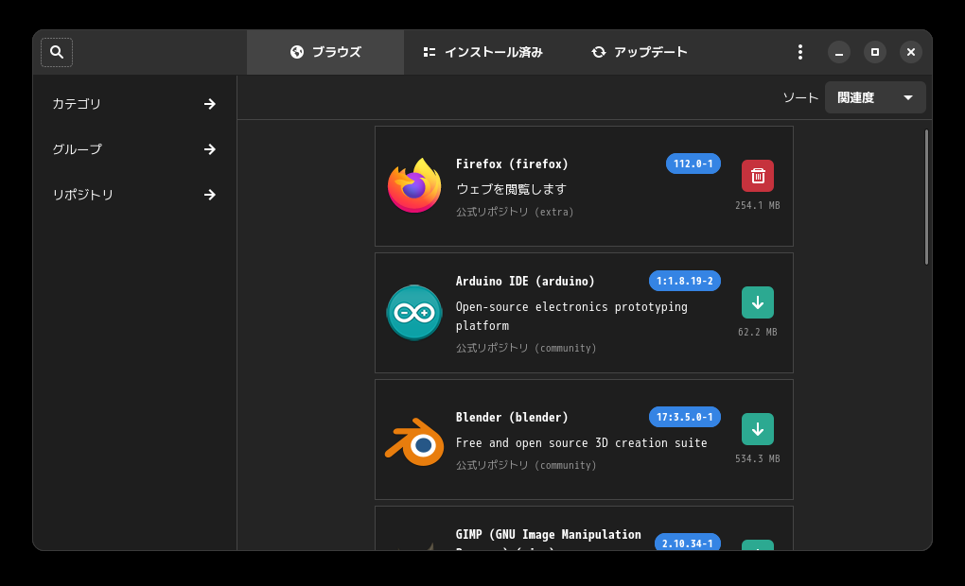Click the Free and open source 3D description
This screenshot has height=586, width=965.
click(582, 442)
